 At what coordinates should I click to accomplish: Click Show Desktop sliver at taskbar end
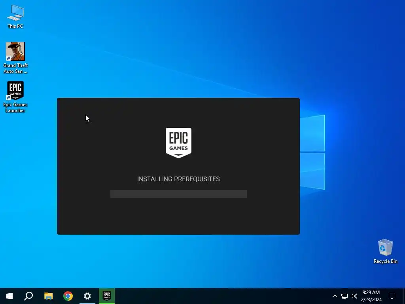tap(403, 296)
